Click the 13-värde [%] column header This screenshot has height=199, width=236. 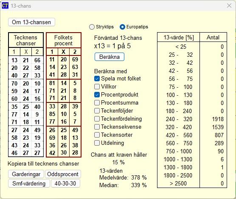pos(179,37)
